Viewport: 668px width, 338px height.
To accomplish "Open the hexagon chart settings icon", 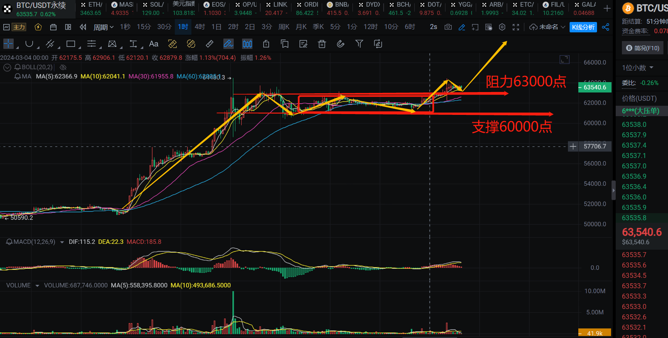I will click(502, 27).
